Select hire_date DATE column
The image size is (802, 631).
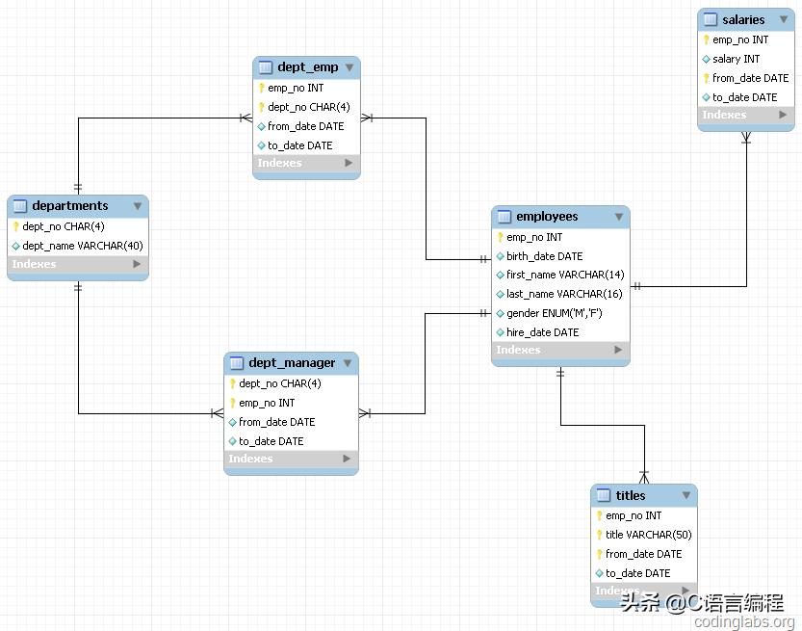pos(560,332)
